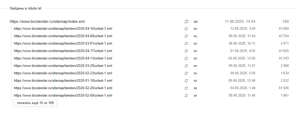Refresh the 2020-04-13 urlset sitemap
The width and height of the screenshot is (298, 114).
(x=187, y=58)
